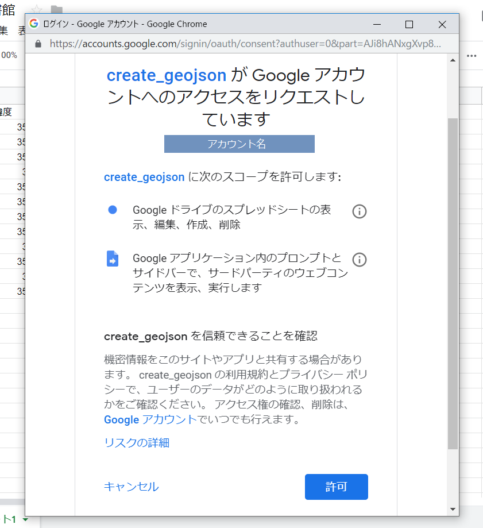Click the 'create_geojson を信頼できることを確認' heading
The width and height of the screenshot is (483, 528).
coord(211,336)
